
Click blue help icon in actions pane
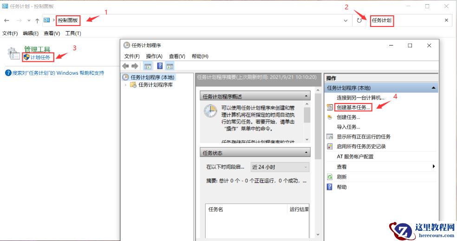pyautogui.click(x=330, y=187)
